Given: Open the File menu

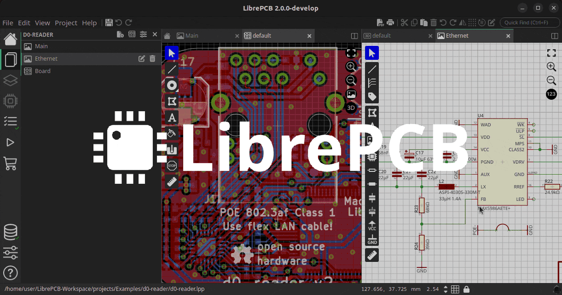Looking at the screenshot, I should click(7, 22).
